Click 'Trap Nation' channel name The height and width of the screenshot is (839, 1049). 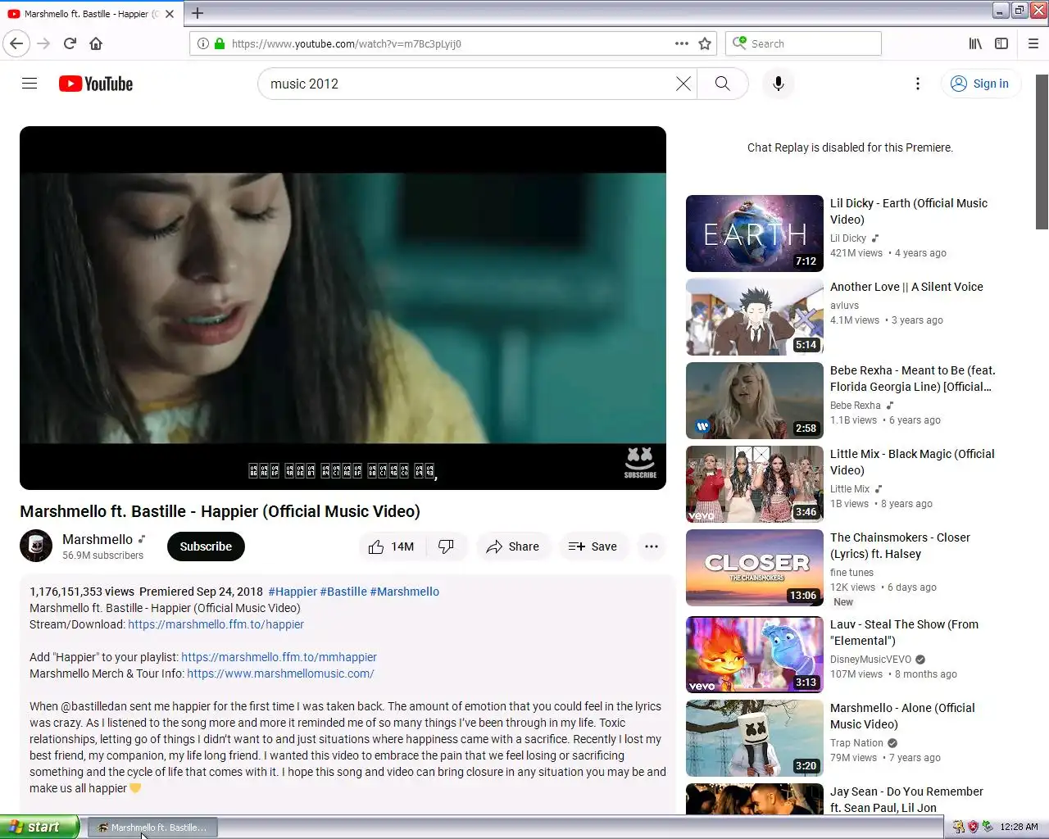tap(856, 743)
